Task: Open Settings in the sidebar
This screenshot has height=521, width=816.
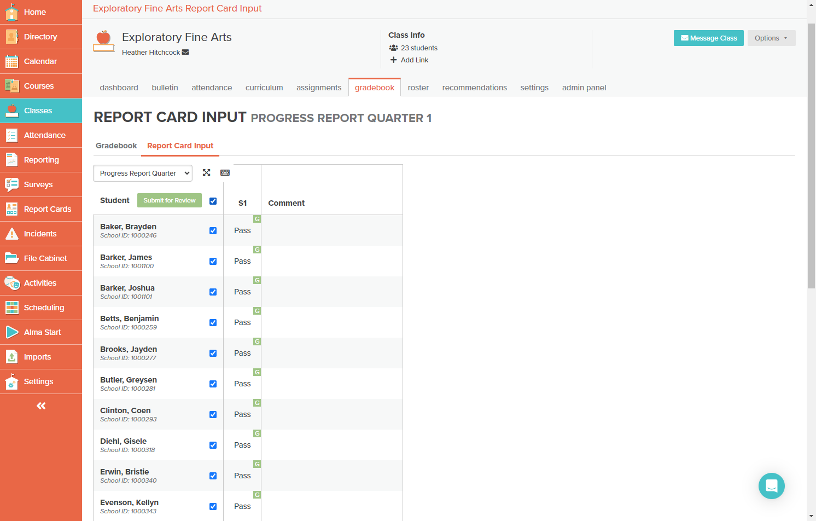Action: (x=41, y=381)
